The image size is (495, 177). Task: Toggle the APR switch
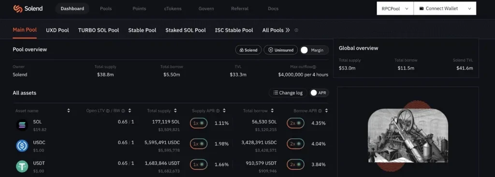[x=319, y=93]
